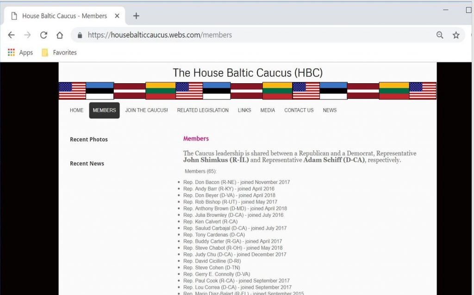Screen dimensions: 474x295
Task: Open a new browser tab
Action: (136, 16)
